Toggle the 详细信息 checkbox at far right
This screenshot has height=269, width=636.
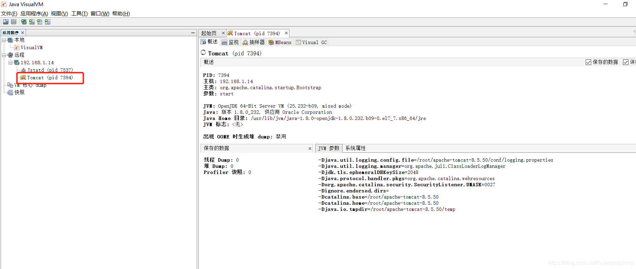[626, 62]
